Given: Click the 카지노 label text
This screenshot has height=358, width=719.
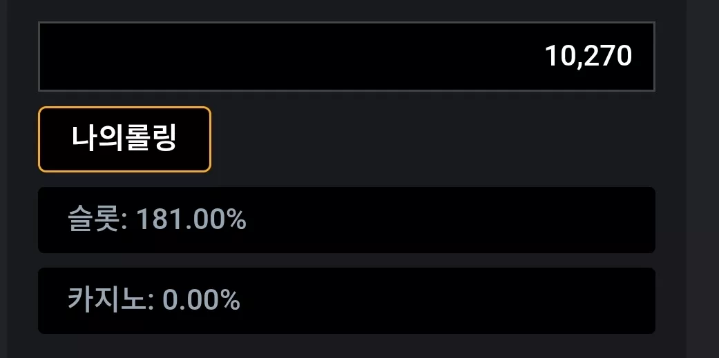Looking at the screenshot, I should click(x=107, y=300).
